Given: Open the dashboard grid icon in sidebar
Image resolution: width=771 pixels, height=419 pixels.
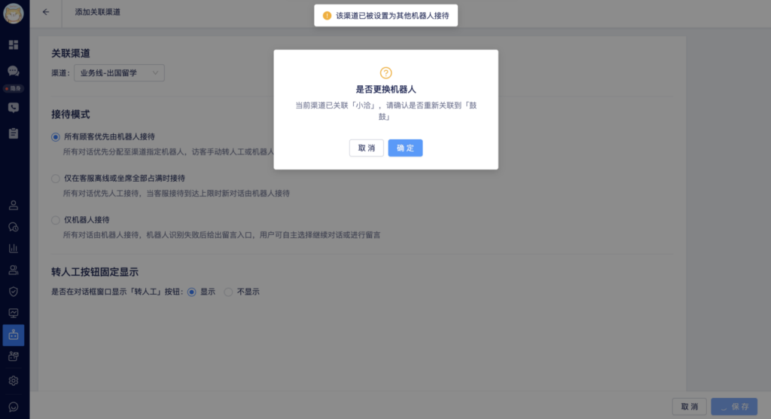Looking at the screenshot, I should [14, 44].
